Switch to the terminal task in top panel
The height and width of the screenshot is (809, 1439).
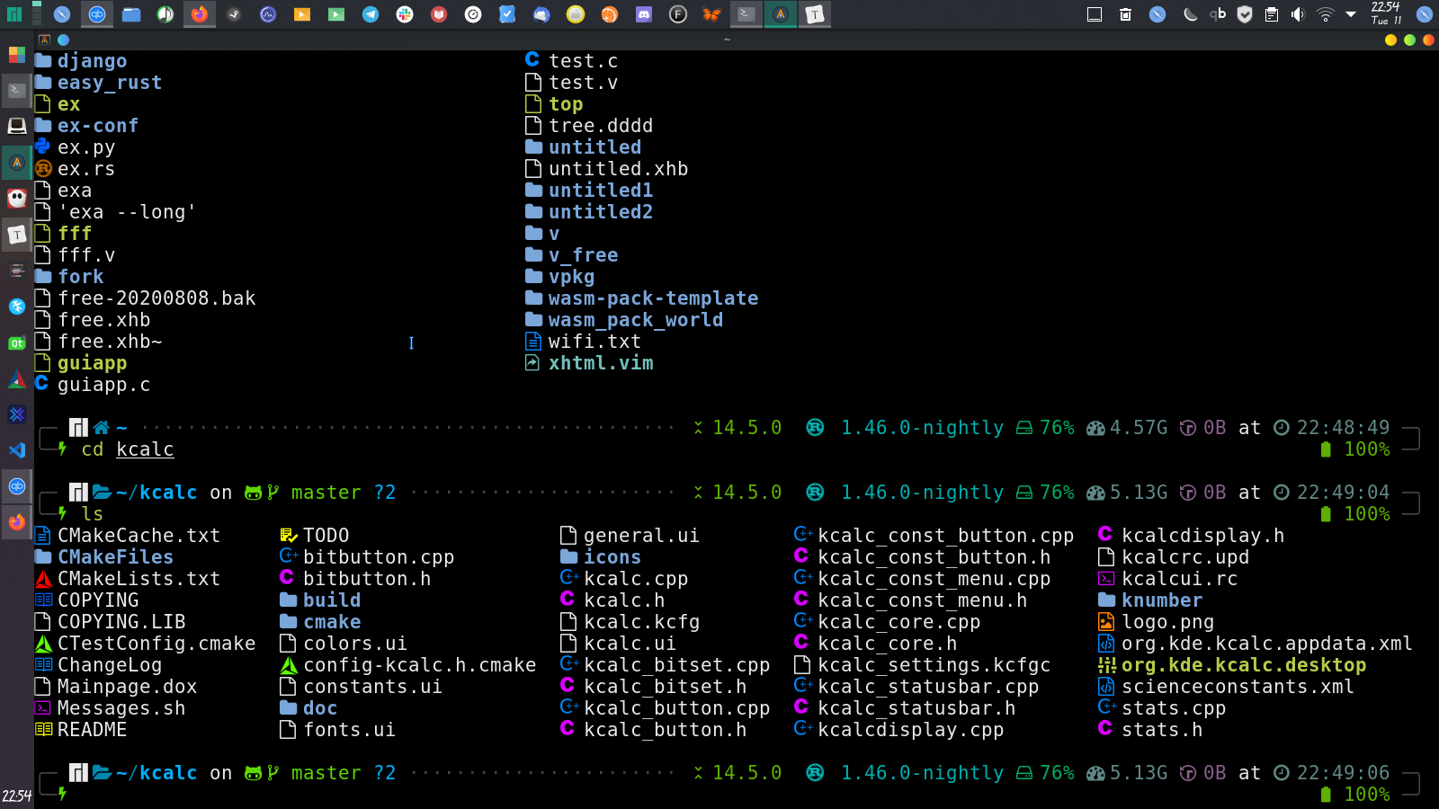point(746,14)
